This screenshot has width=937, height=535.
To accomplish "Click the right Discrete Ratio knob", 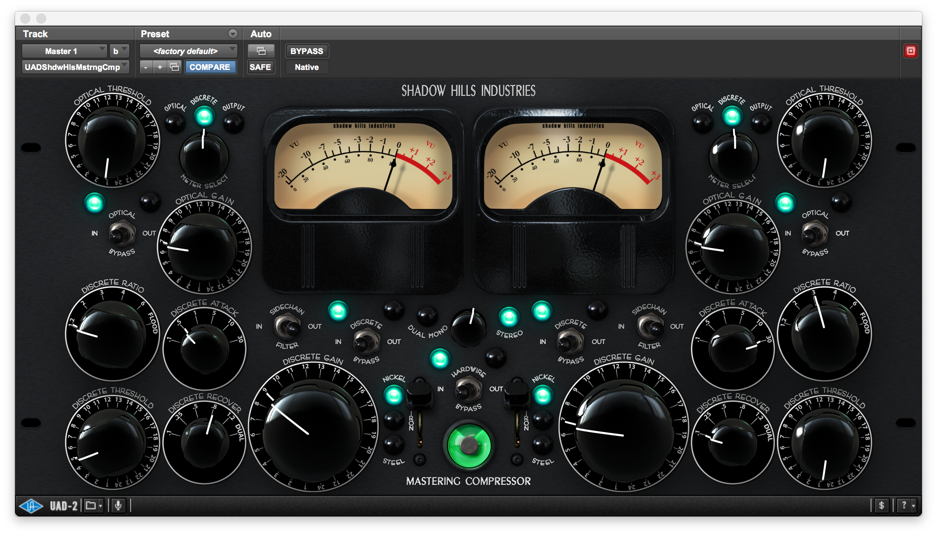I will (825, 334).
